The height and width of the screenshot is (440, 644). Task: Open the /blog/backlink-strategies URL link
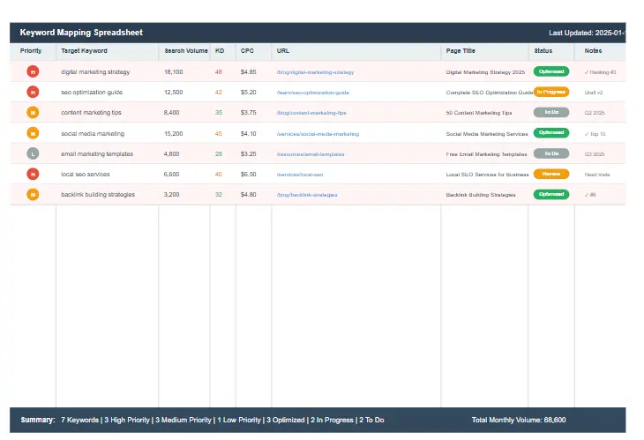pyautogui.click(x=307, y=195)
